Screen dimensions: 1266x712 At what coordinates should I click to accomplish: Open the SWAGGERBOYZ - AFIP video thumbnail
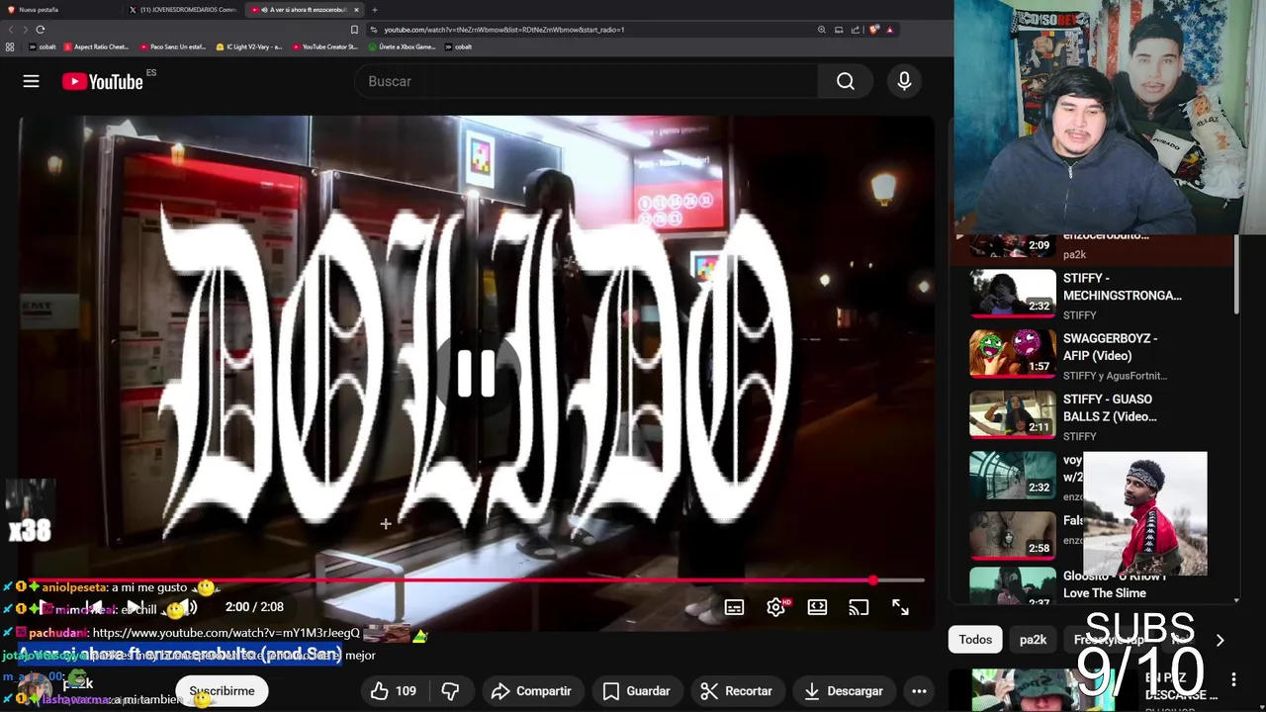1012,353
